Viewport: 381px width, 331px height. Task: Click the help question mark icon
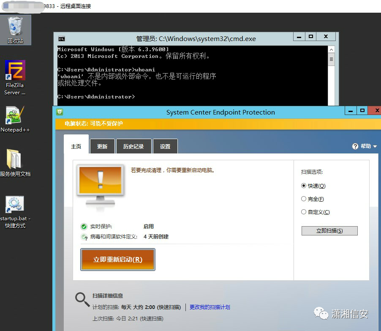pyautogui.click(x=355, y=146)
